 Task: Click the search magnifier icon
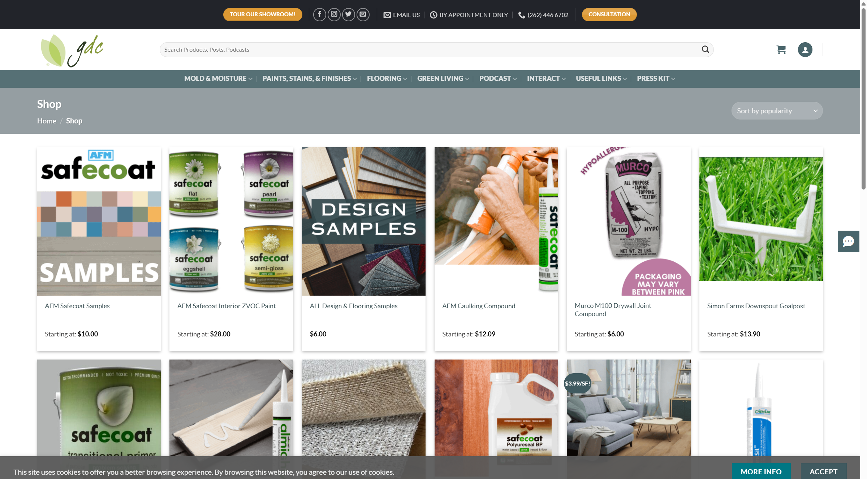pos(705,49)
